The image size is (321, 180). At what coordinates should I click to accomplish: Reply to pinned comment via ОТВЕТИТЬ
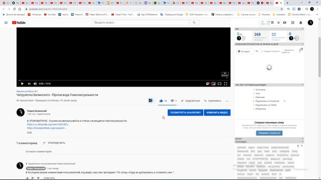49,178
